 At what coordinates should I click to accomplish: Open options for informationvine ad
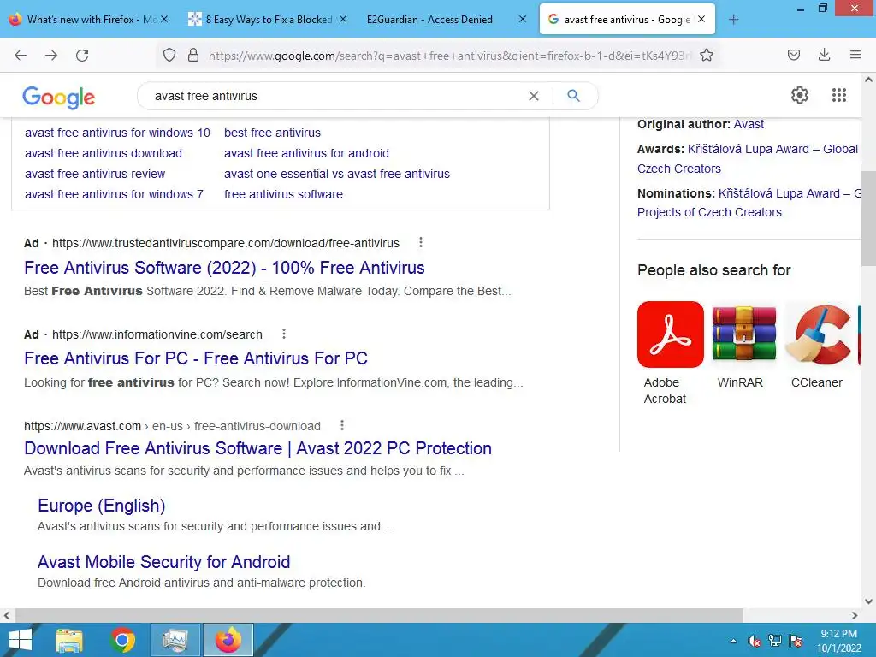(284, 334)
